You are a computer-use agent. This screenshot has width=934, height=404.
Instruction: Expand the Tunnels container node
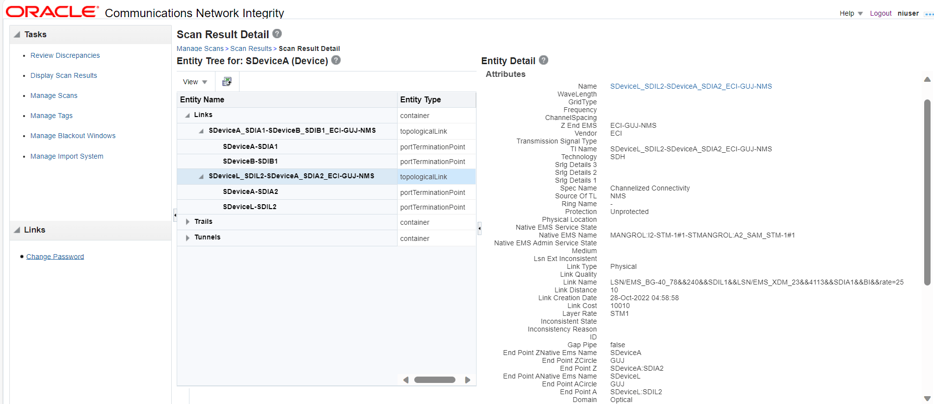click(x=187, y=238)
